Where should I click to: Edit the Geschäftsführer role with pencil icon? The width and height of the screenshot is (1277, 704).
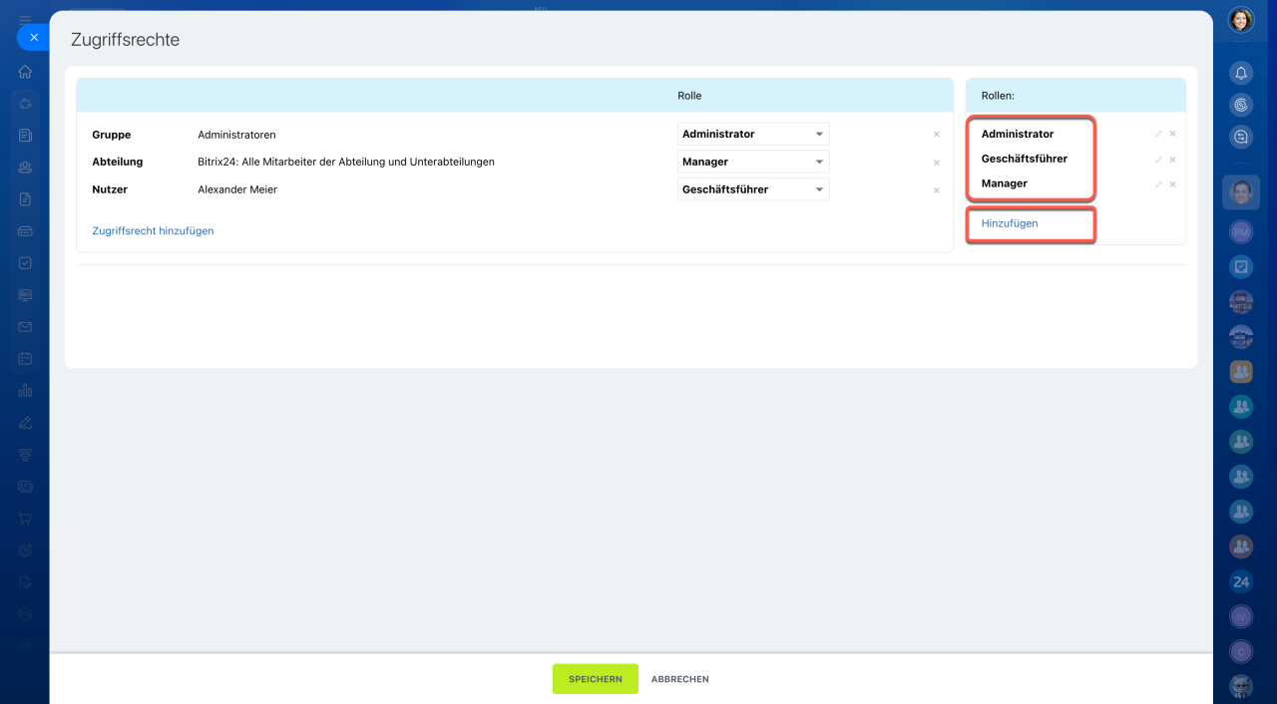pos(1159,160)
